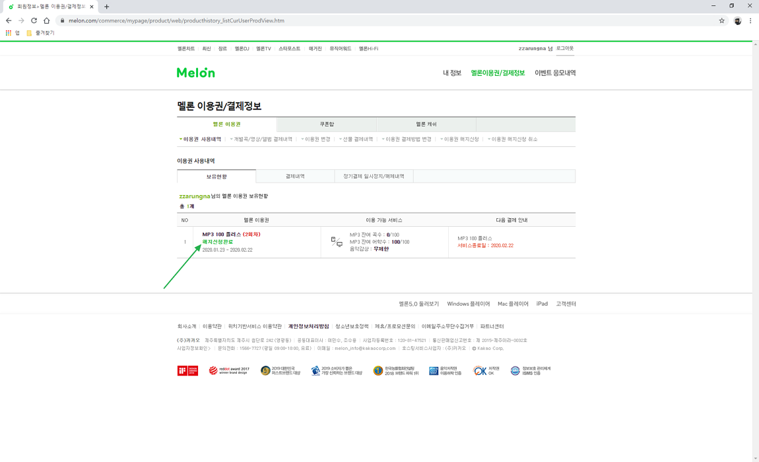This screenshot has width=759, height=462.
Task: Open 매거진 in the top navigation
Action: [315, 49]
